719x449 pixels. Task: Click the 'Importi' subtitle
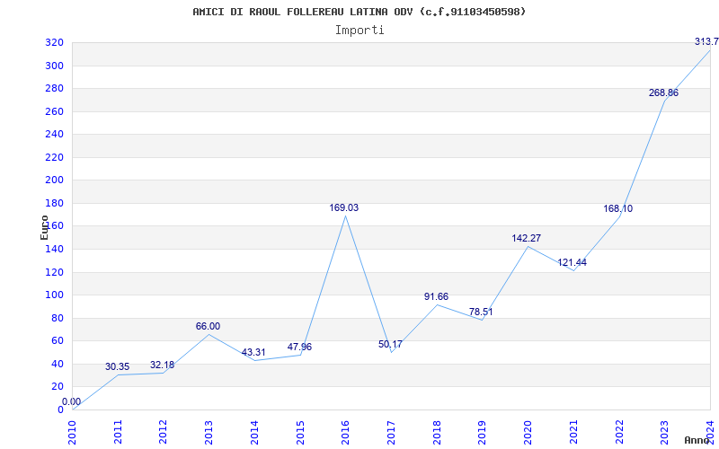359,31
